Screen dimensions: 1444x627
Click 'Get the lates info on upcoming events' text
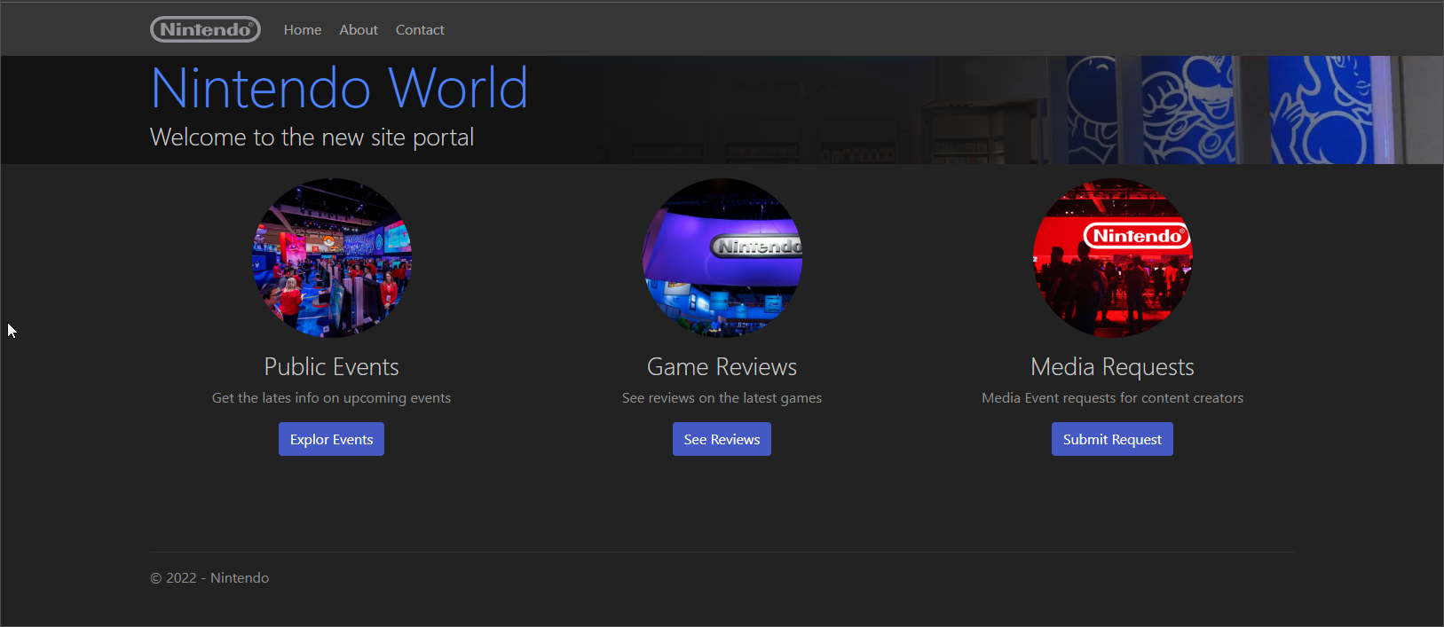point(331,398)
